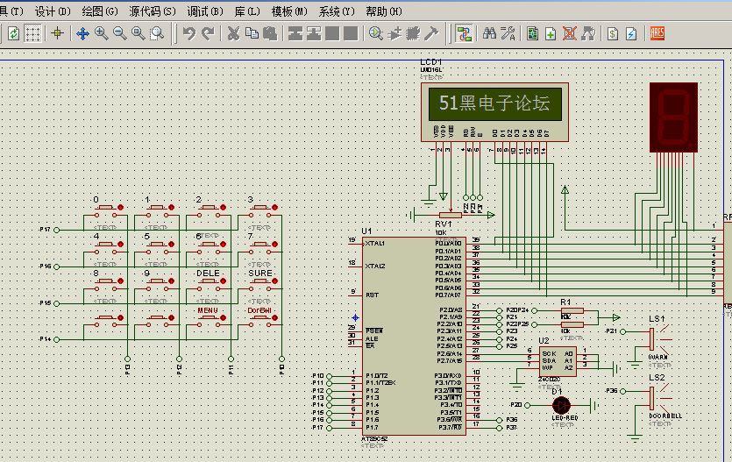Open the 模板 (Template) menu
The width and height of the screenshot is (732, 462).
pos(288,11)
